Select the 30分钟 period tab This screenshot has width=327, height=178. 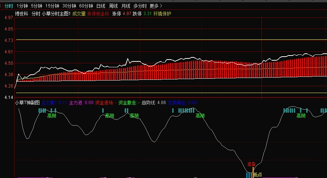pyautogui.click(x=69, y=6)
